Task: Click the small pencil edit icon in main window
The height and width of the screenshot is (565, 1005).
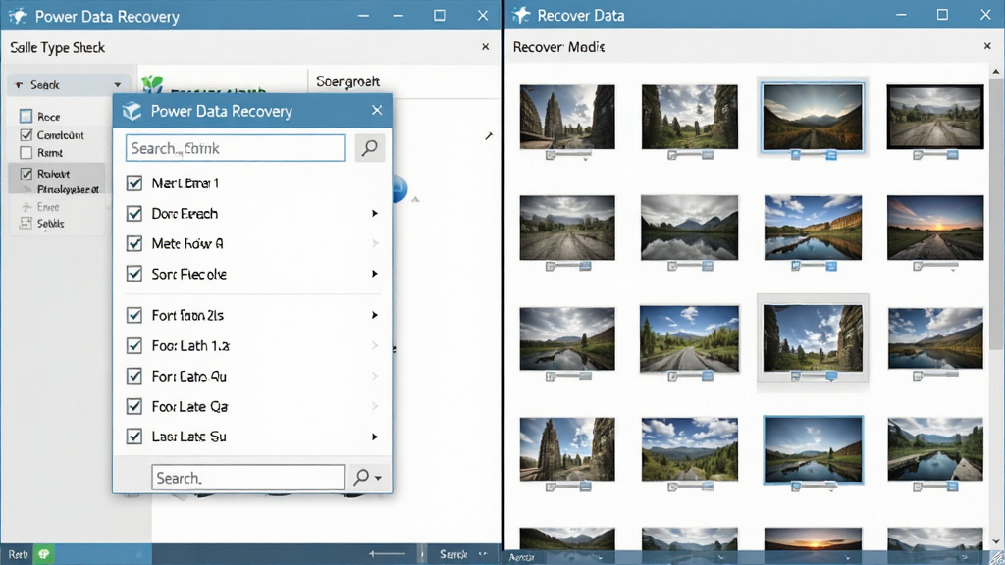Action: tap(489, 135)
